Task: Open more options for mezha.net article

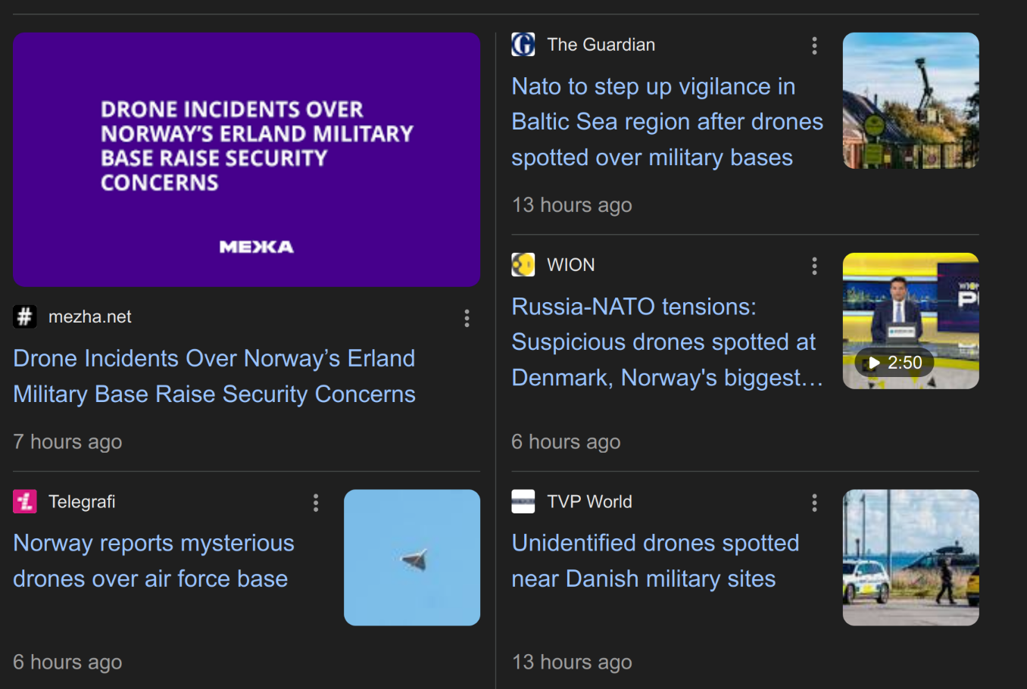Action: click(467, 319)
